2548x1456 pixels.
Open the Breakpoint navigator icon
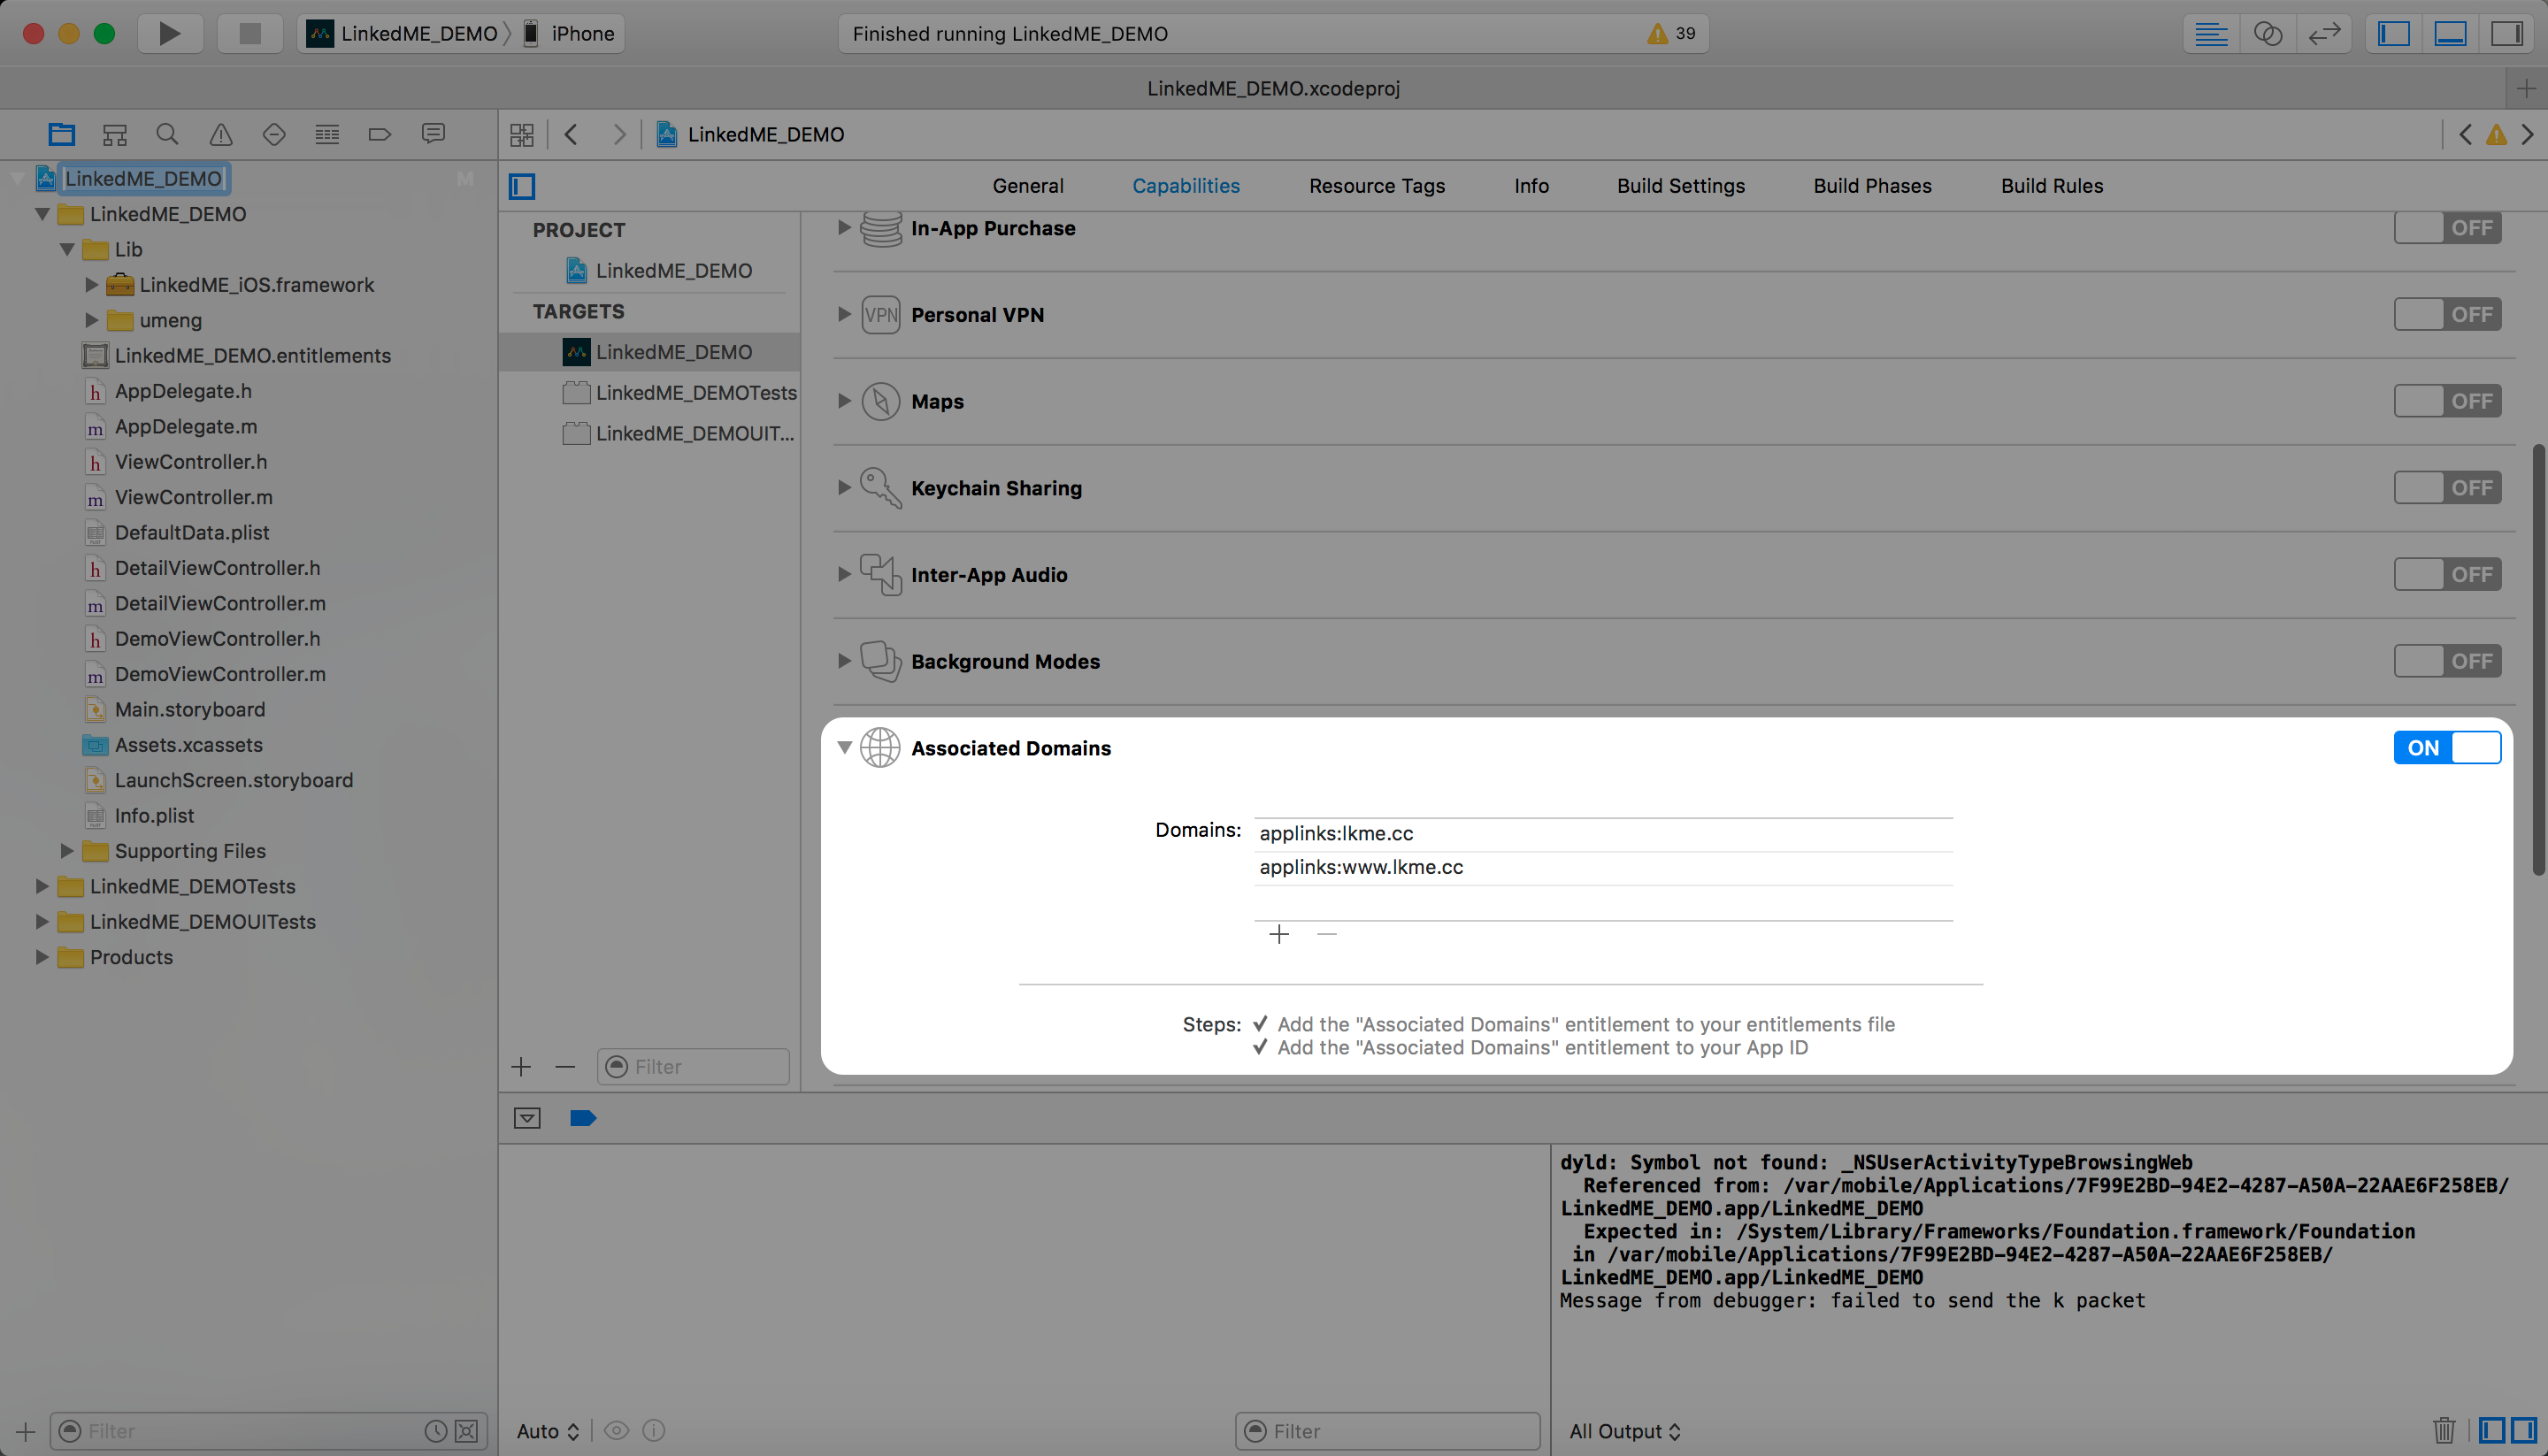(x=379, y=134)
